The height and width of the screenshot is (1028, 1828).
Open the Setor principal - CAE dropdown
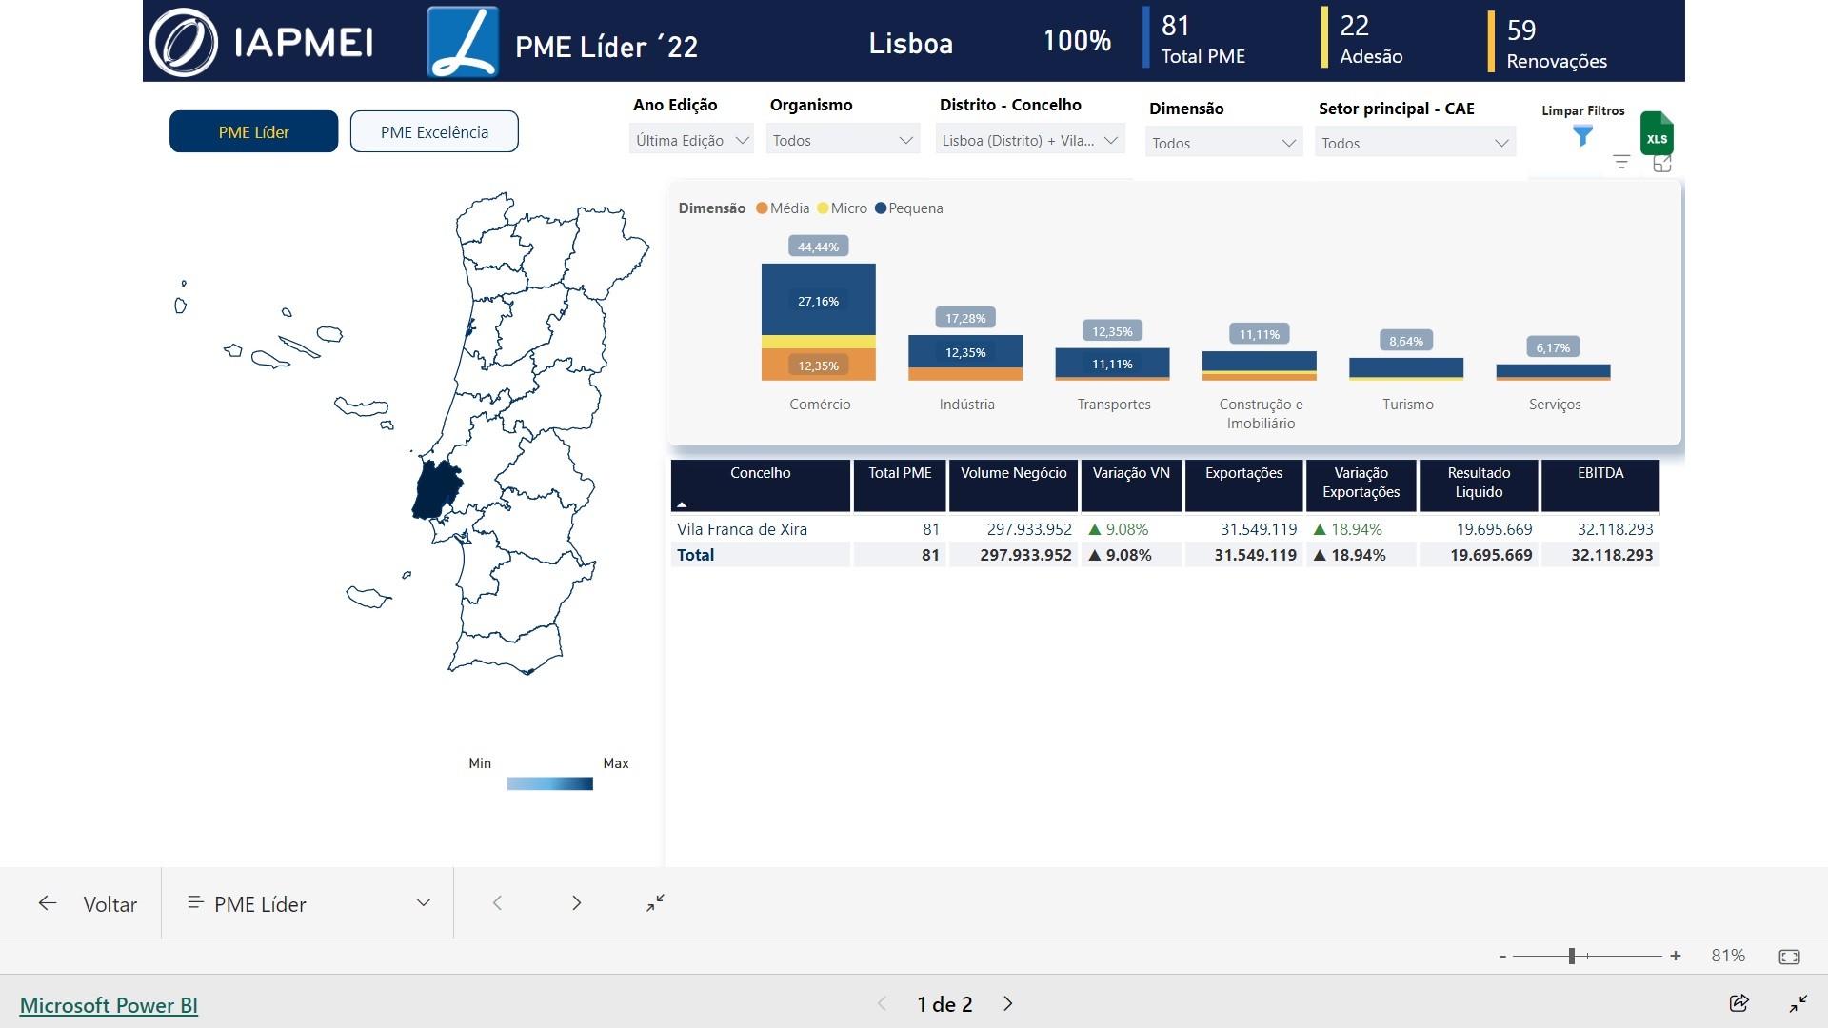(x=1415, y=143)
